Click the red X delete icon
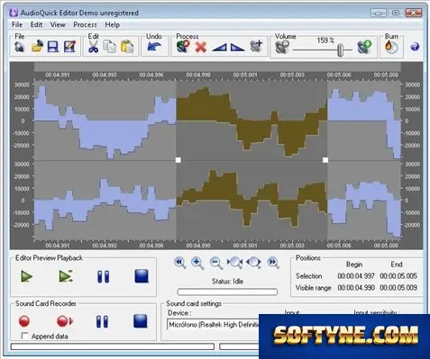The image size is (430, 359). click(x=201, y=47)
